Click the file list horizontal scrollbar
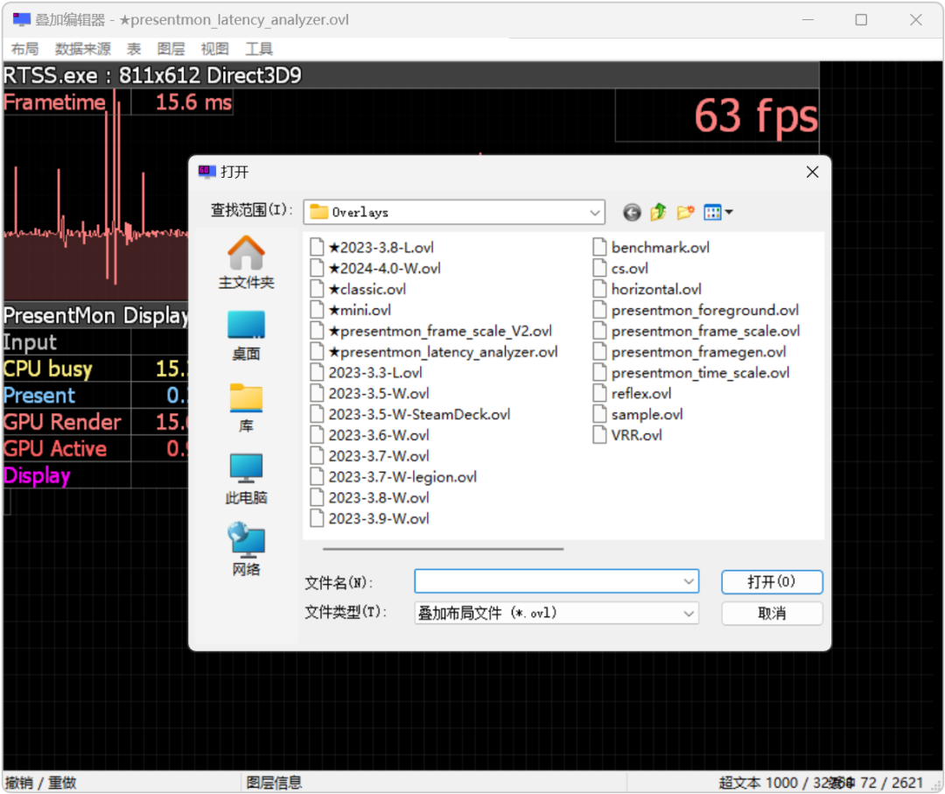The image size is (945, 794). pos(443,549)
